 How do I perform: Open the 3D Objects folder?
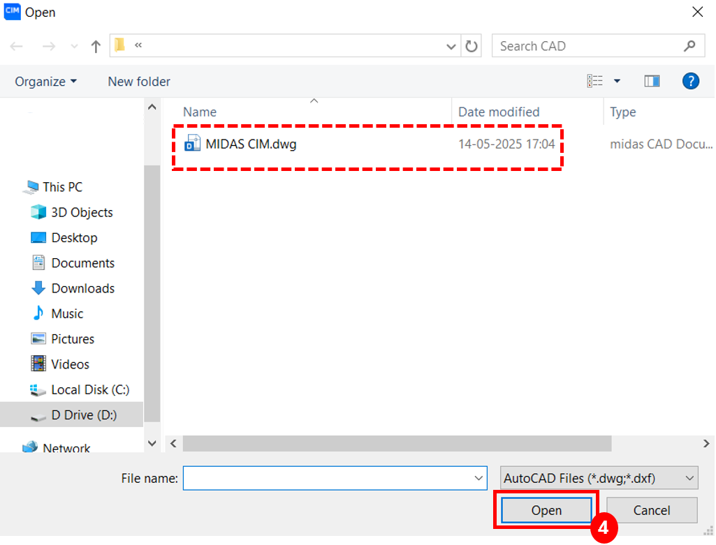click(82, 213)
